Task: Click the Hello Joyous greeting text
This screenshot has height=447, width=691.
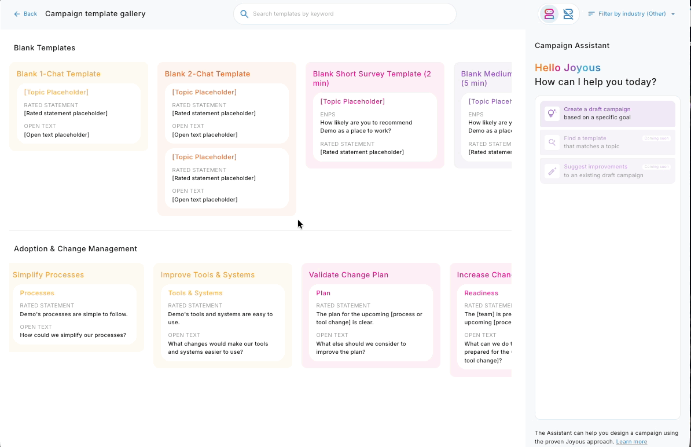Action: click(x=568, y=68)
